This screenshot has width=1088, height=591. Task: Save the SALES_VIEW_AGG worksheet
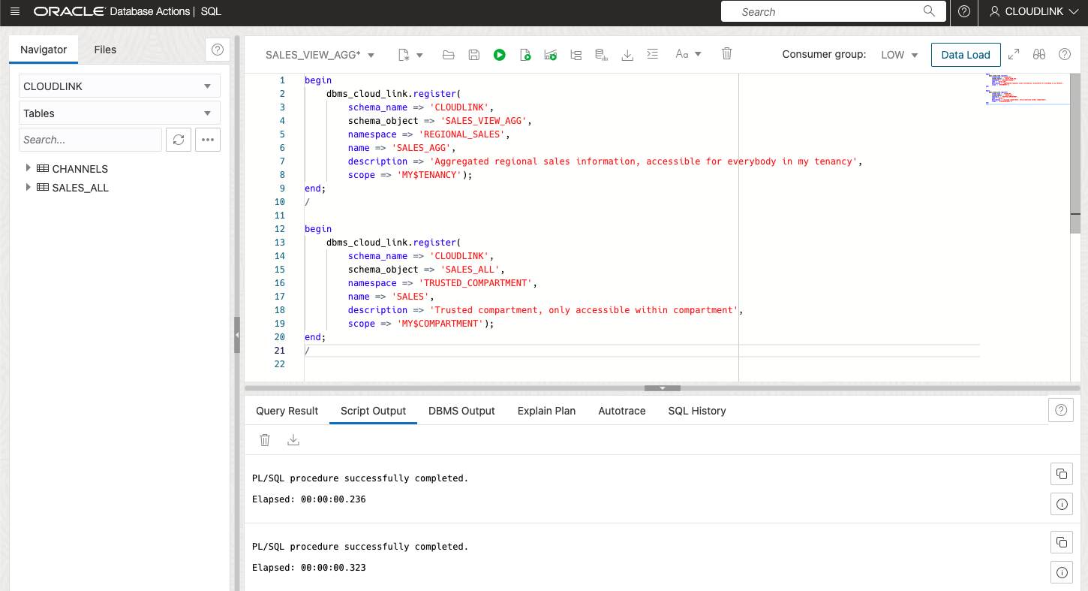[x=473, y=53]
